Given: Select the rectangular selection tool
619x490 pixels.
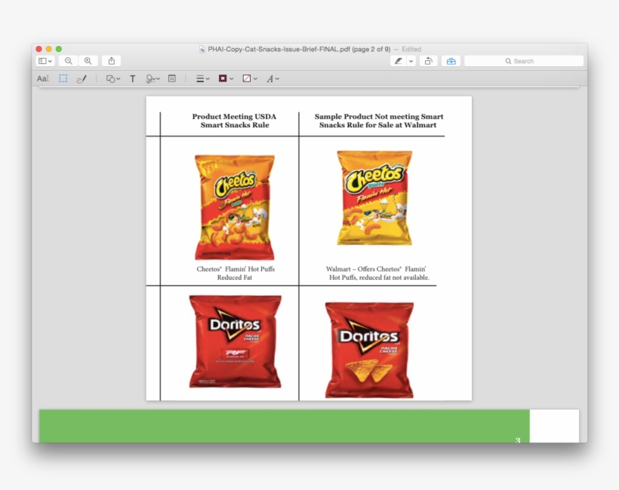Looking at the screenshot, I should pyautogui.click(x=63, y=78).
